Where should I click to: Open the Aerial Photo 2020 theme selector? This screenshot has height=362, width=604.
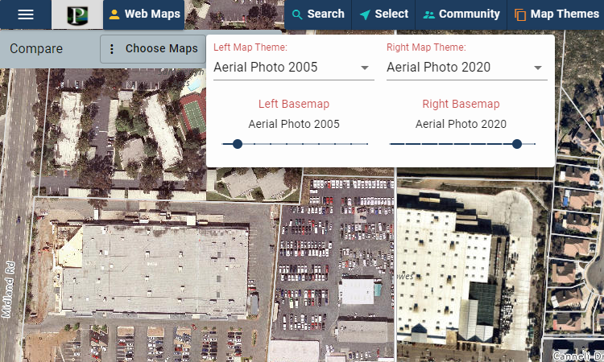point(467,68)
